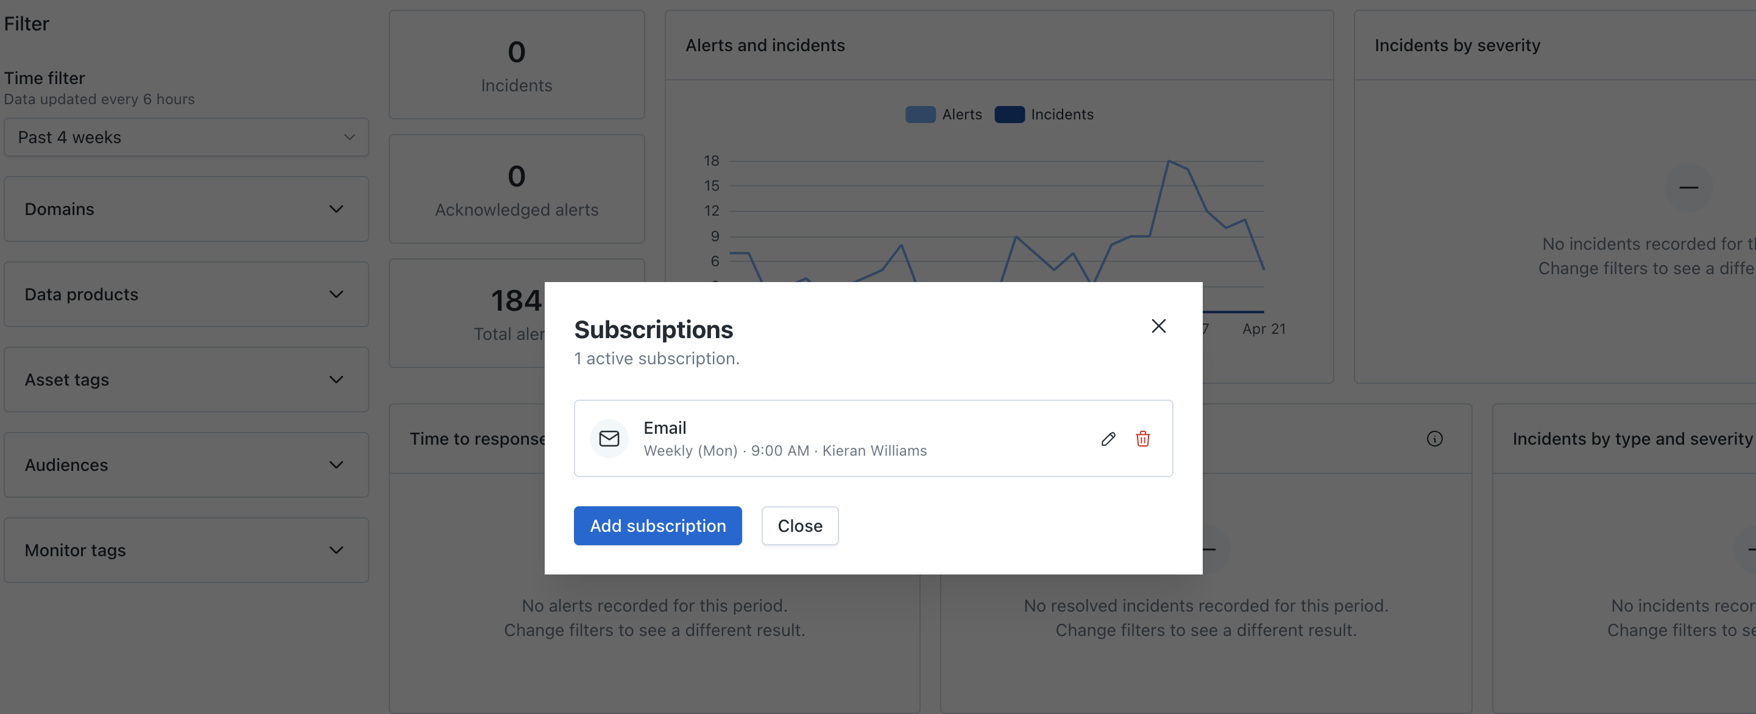Toggle the Incidents legend swatch
The height and width of the screenshot is (714, 1756).
pos(1009,115)
